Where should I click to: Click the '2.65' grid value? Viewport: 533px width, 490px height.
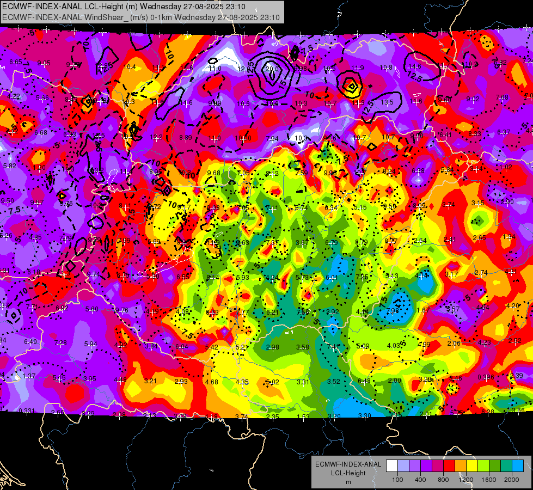[x=479, y=238]
